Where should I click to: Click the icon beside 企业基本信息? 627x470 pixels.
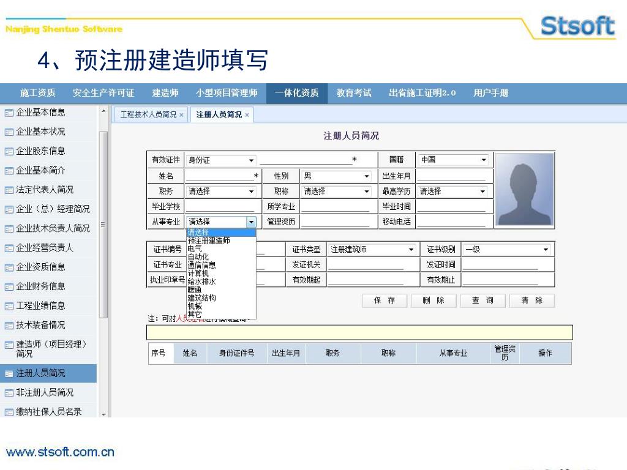9,113
